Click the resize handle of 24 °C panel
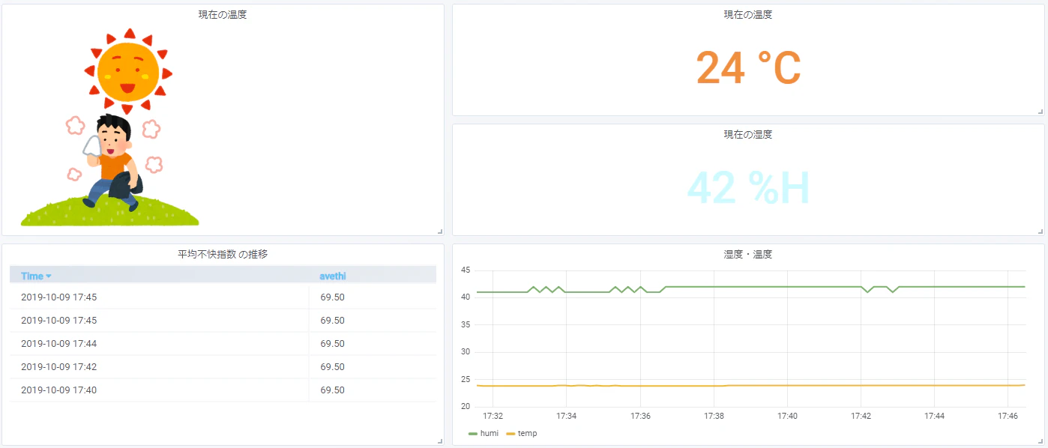 [1041, 112]
